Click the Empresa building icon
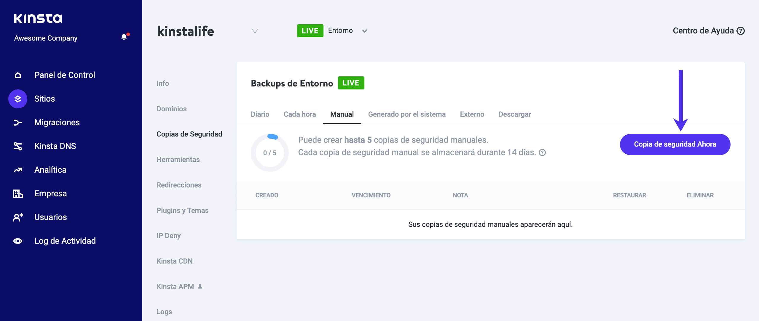The image size is (759, 321). [18, 194]
